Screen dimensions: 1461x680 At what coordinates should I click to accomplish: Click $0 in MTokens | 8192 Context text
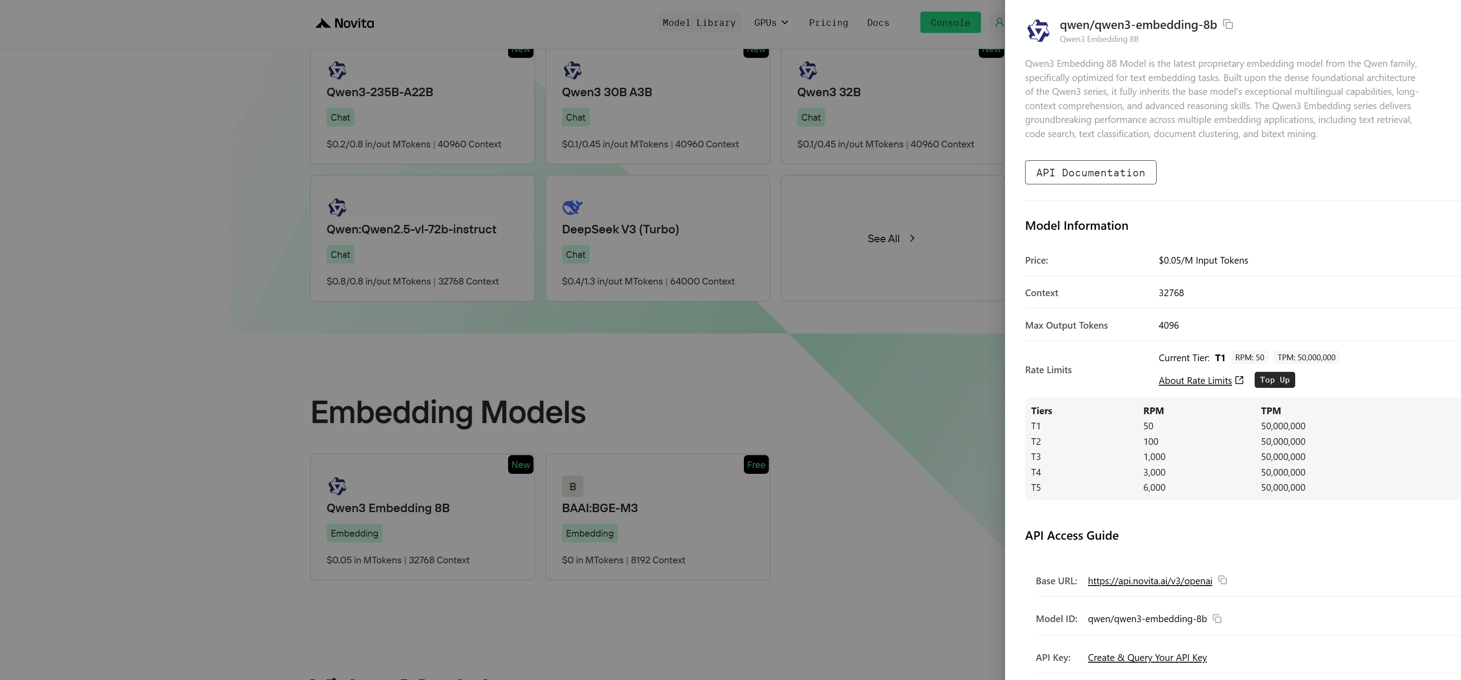coord(623,560)
